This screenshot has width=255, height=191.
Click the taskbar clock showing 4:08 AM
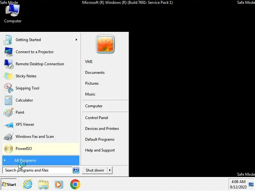[x=238, y=184]
